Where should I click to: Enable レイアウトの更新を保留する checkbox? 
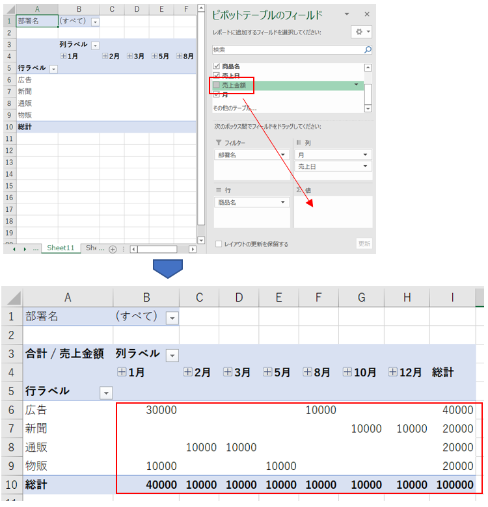[x=219, y=244]
